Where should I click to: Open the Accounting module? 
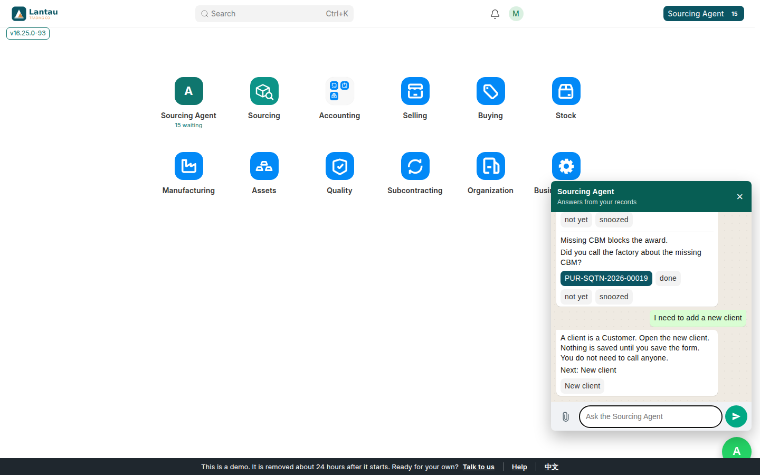click(x=339, y=91)
